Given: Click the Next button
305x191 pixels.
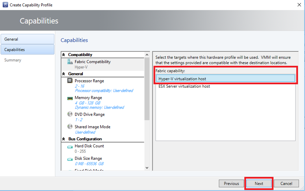Looking at the screenshot, I should point(259,183).
